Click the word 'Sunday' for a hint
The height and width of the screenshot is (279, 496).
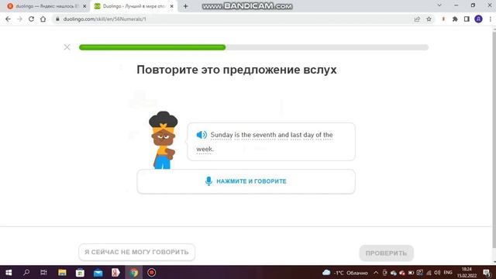pyautogui.click(x=222, y=135)
